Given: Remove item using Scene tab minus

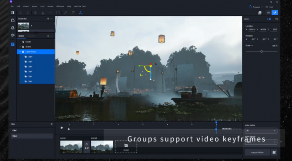Looking at the screenshot, I should tap(51, 36).
